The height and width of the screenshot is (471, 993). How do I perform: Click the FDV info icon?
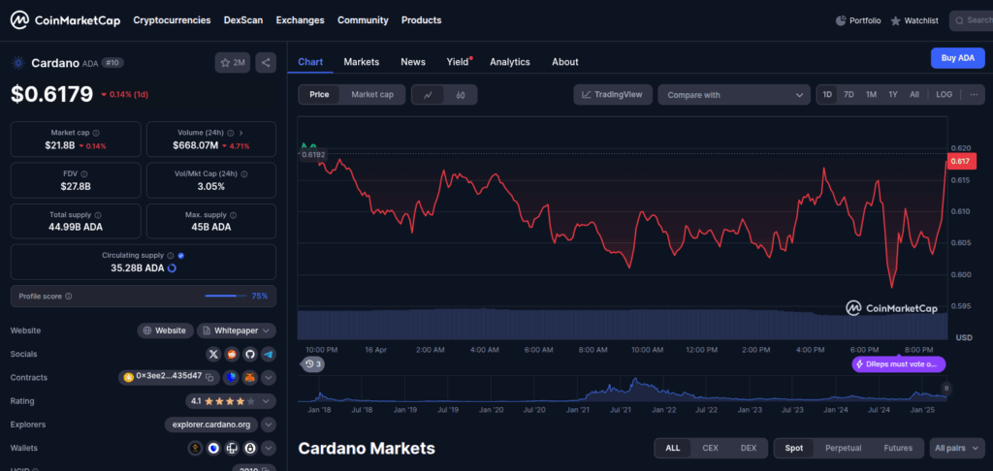tap(84, 173)
